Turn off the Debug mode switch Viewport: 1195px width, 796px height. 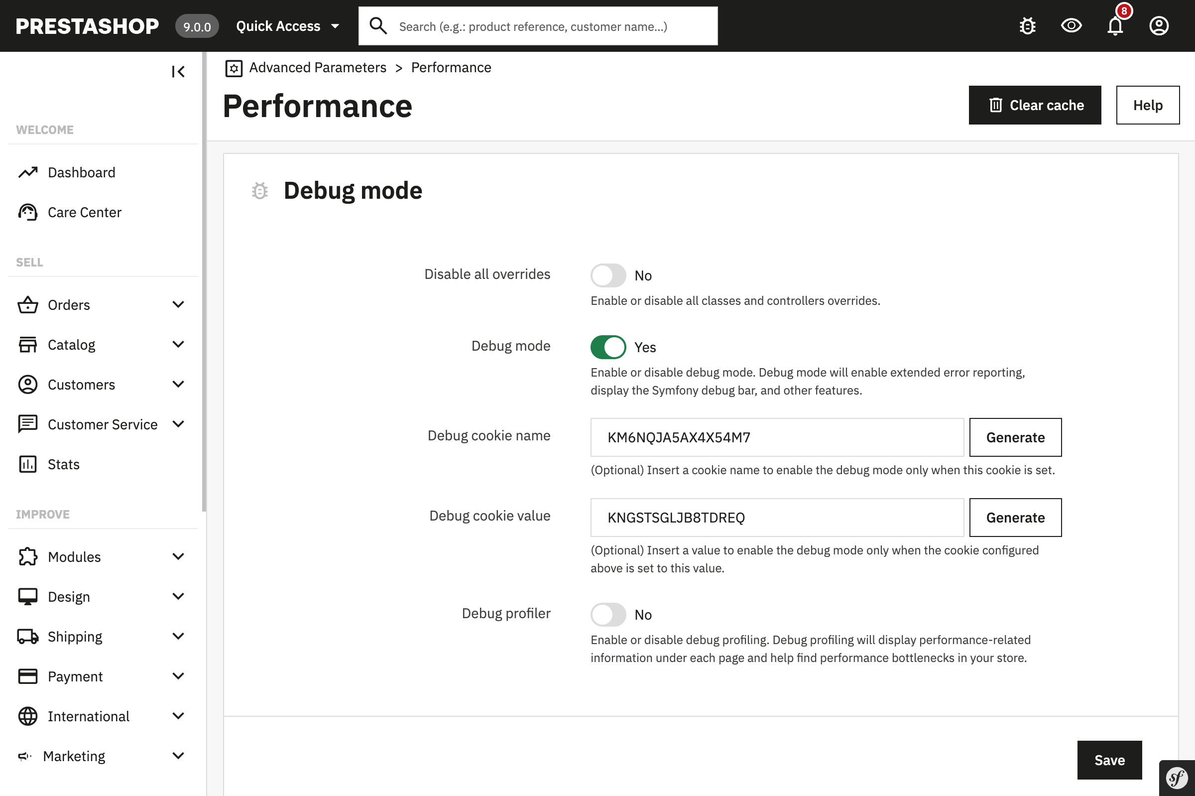point(608,347)
